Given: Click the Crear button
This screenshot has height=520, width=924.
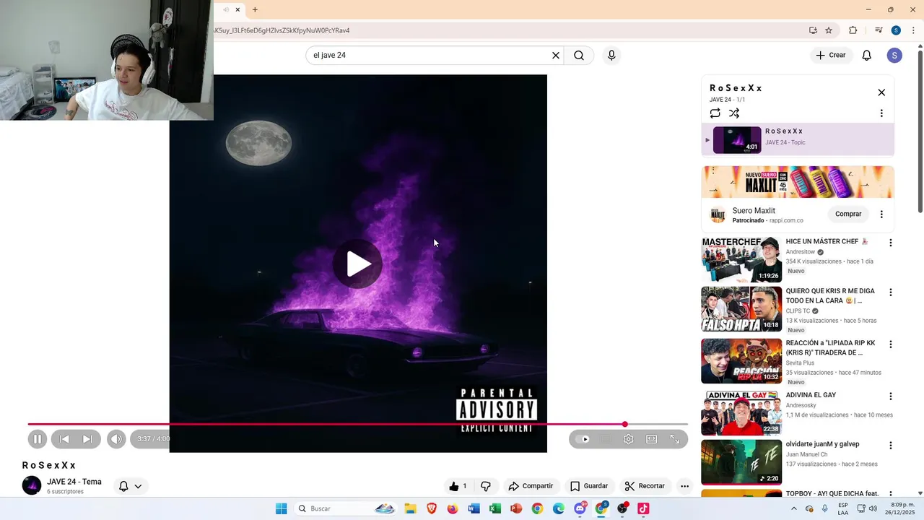Looking at the screenshot, I should click(830, 55).
